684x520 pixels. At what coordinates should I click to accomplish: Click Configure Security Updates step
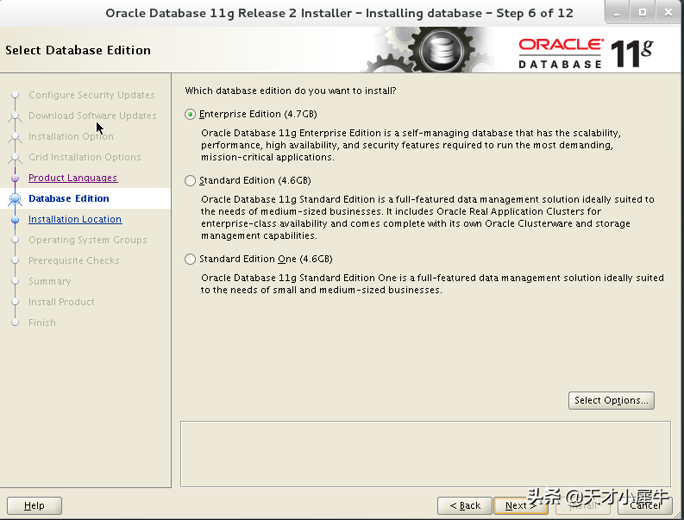click(x=91, y=95)
